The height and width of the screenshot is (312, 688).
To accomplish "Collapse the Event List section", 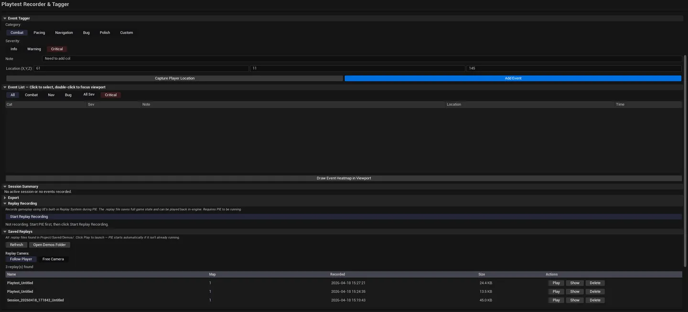I will tap(5, 87).
